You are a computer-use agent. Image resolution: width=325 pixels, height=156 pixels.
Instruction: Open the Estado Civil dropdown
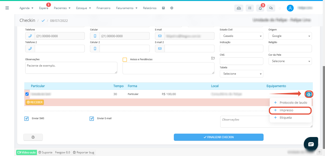click(x=241, y=36)
